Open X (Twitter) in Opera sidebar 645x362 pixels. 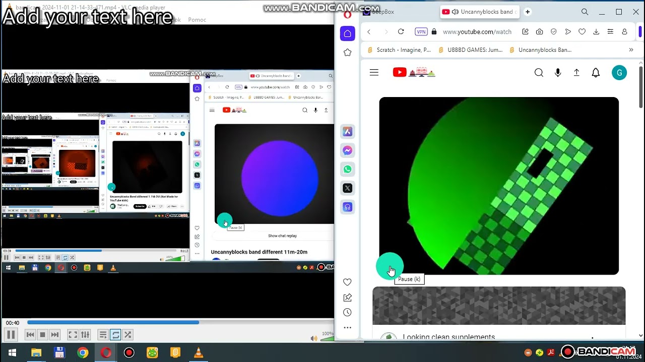click(x=347, y=188)
